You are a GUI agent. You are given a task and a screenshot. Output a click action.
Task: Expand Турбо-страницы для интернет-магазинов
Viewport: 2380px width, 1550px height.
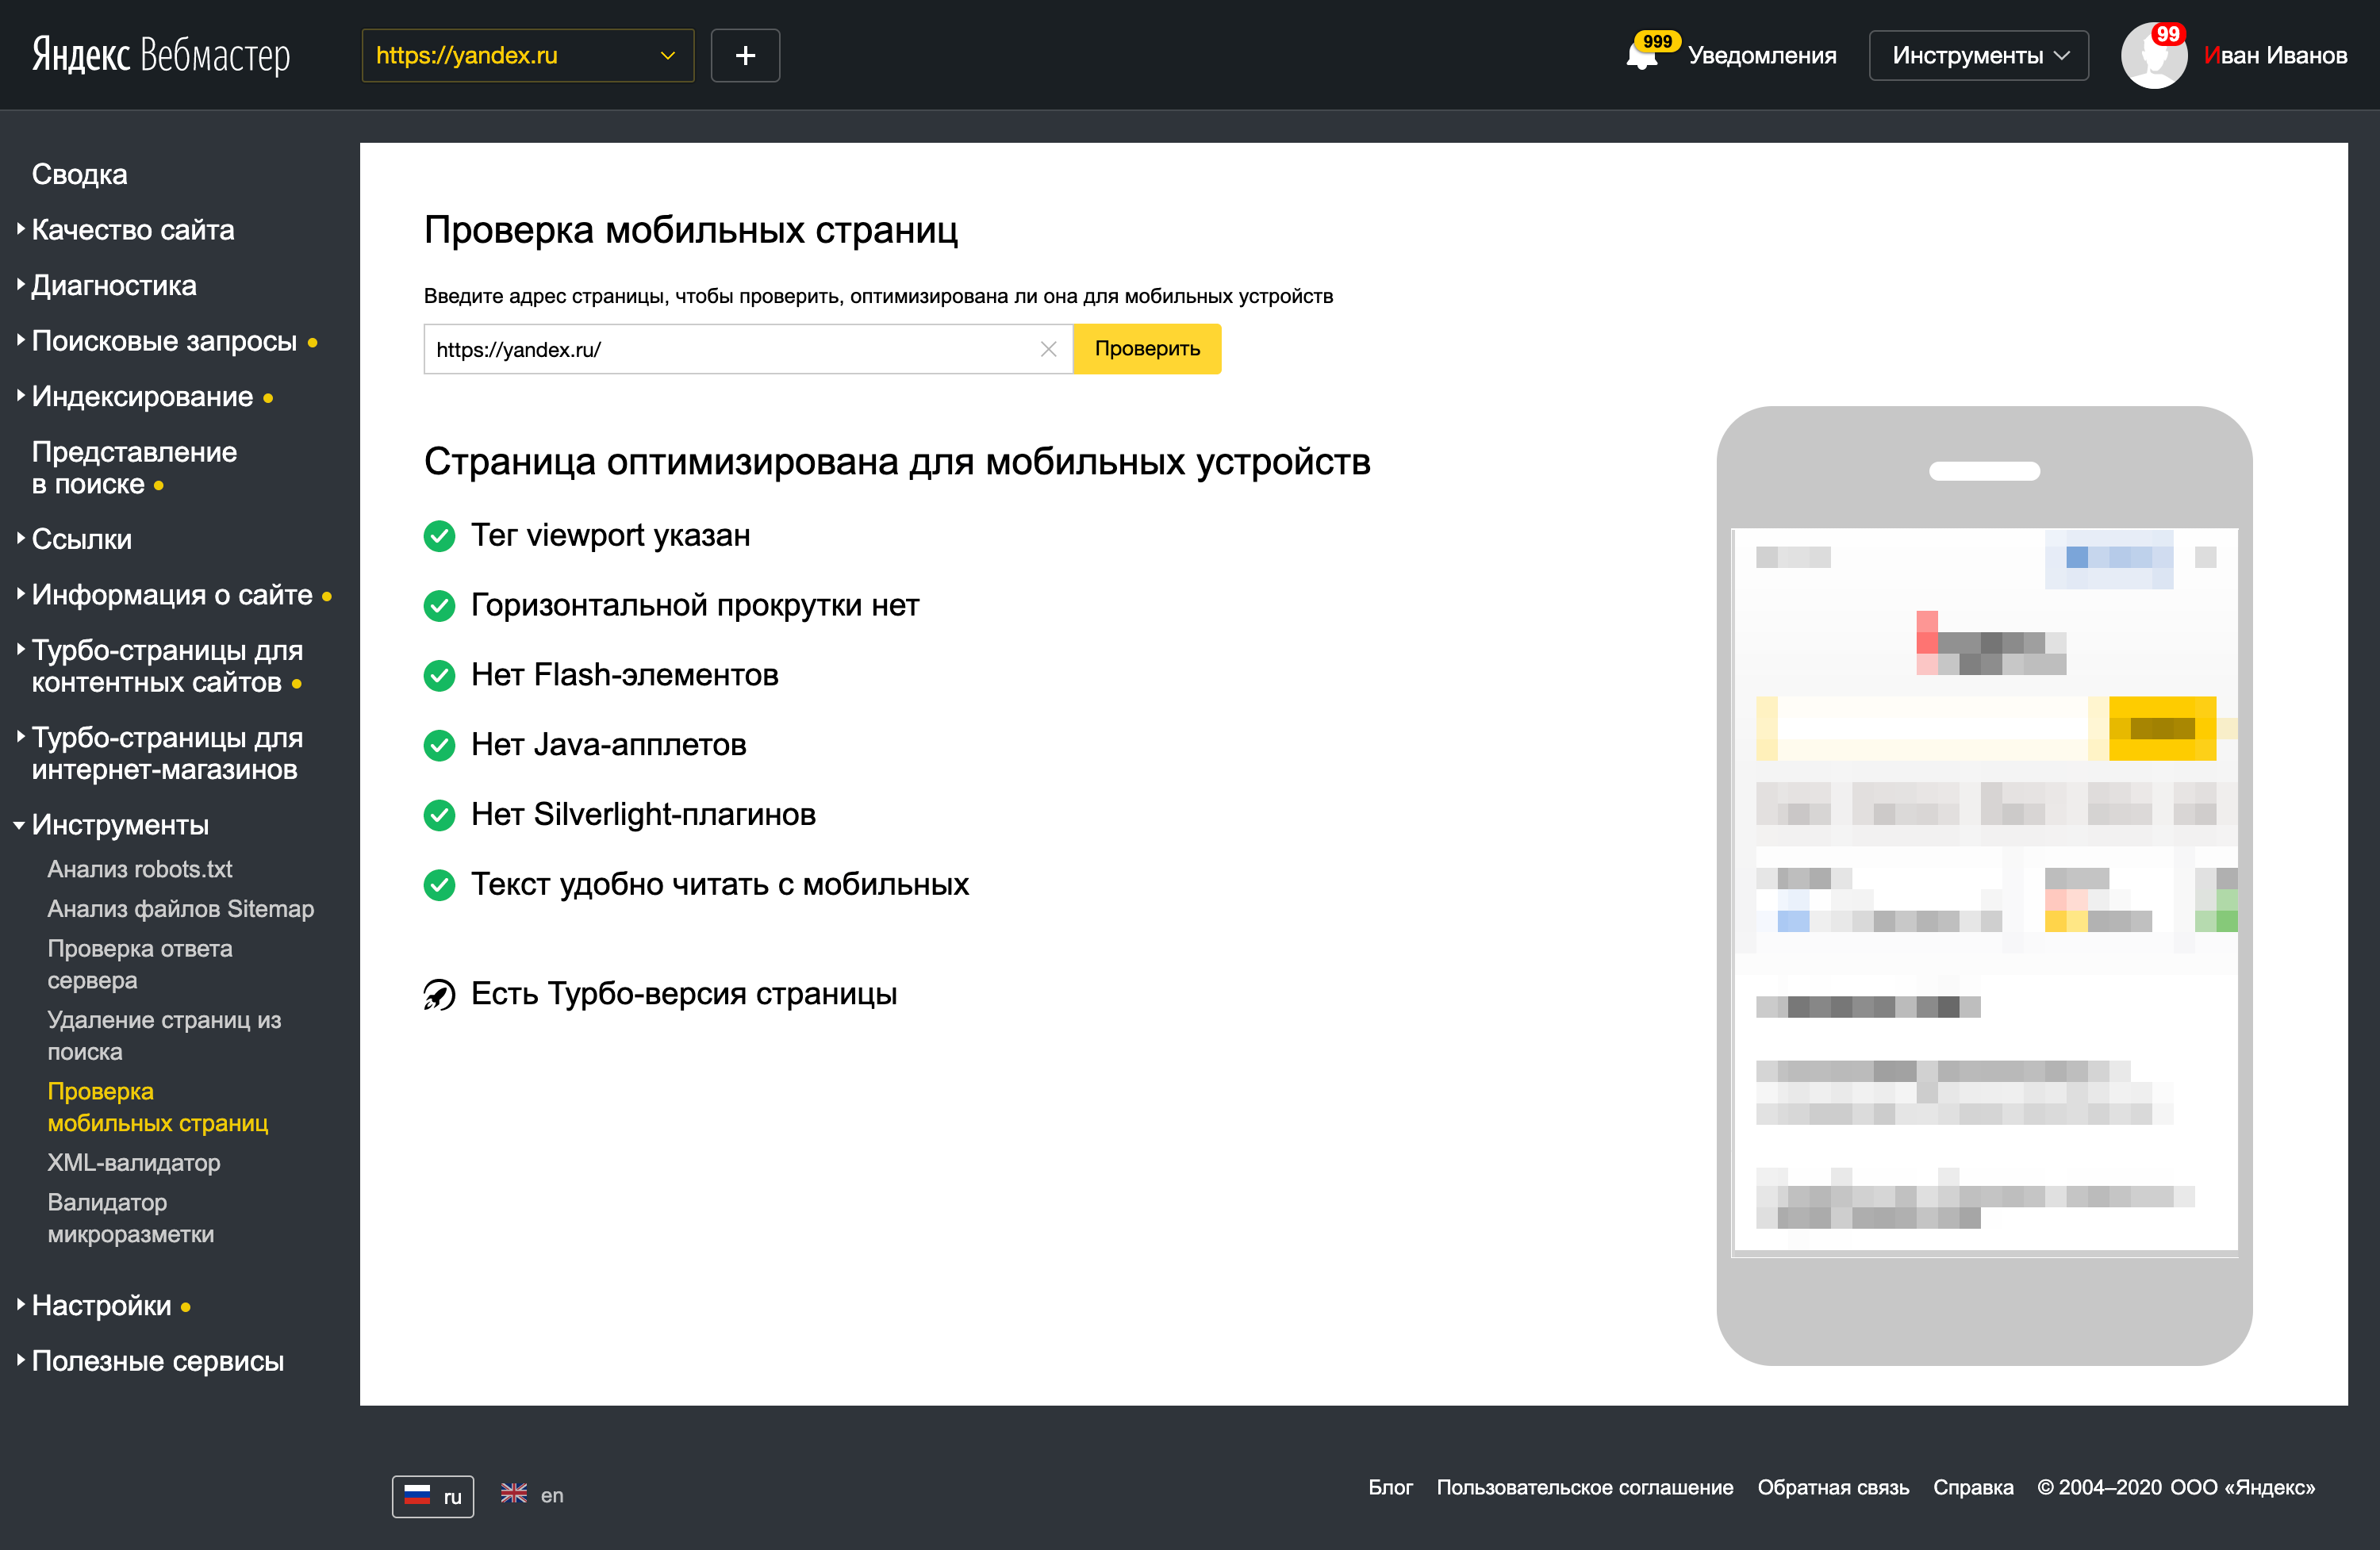(x=166, y=754)
